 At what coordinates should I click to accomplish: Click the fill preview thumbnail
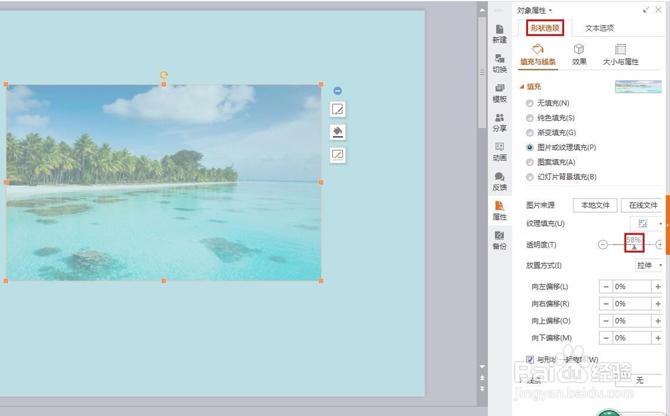pos(638,87)
